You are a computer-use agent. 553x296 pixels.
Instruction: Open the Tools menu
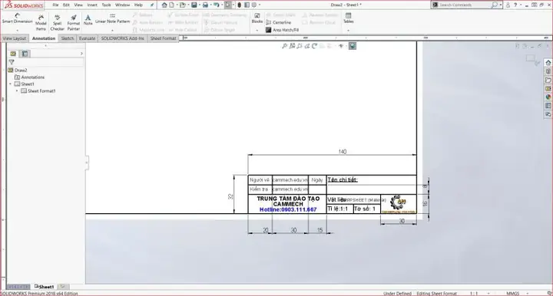106,5
